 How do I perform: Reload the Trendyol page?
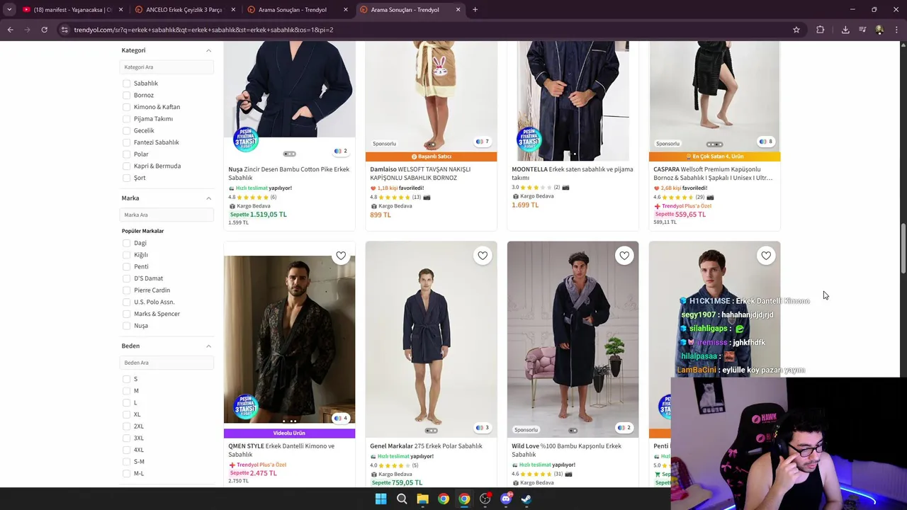(44, 30)
